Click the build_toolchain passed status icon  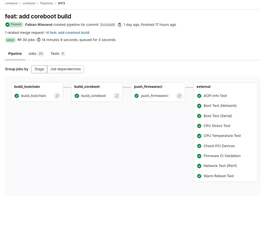coord(17,96)
